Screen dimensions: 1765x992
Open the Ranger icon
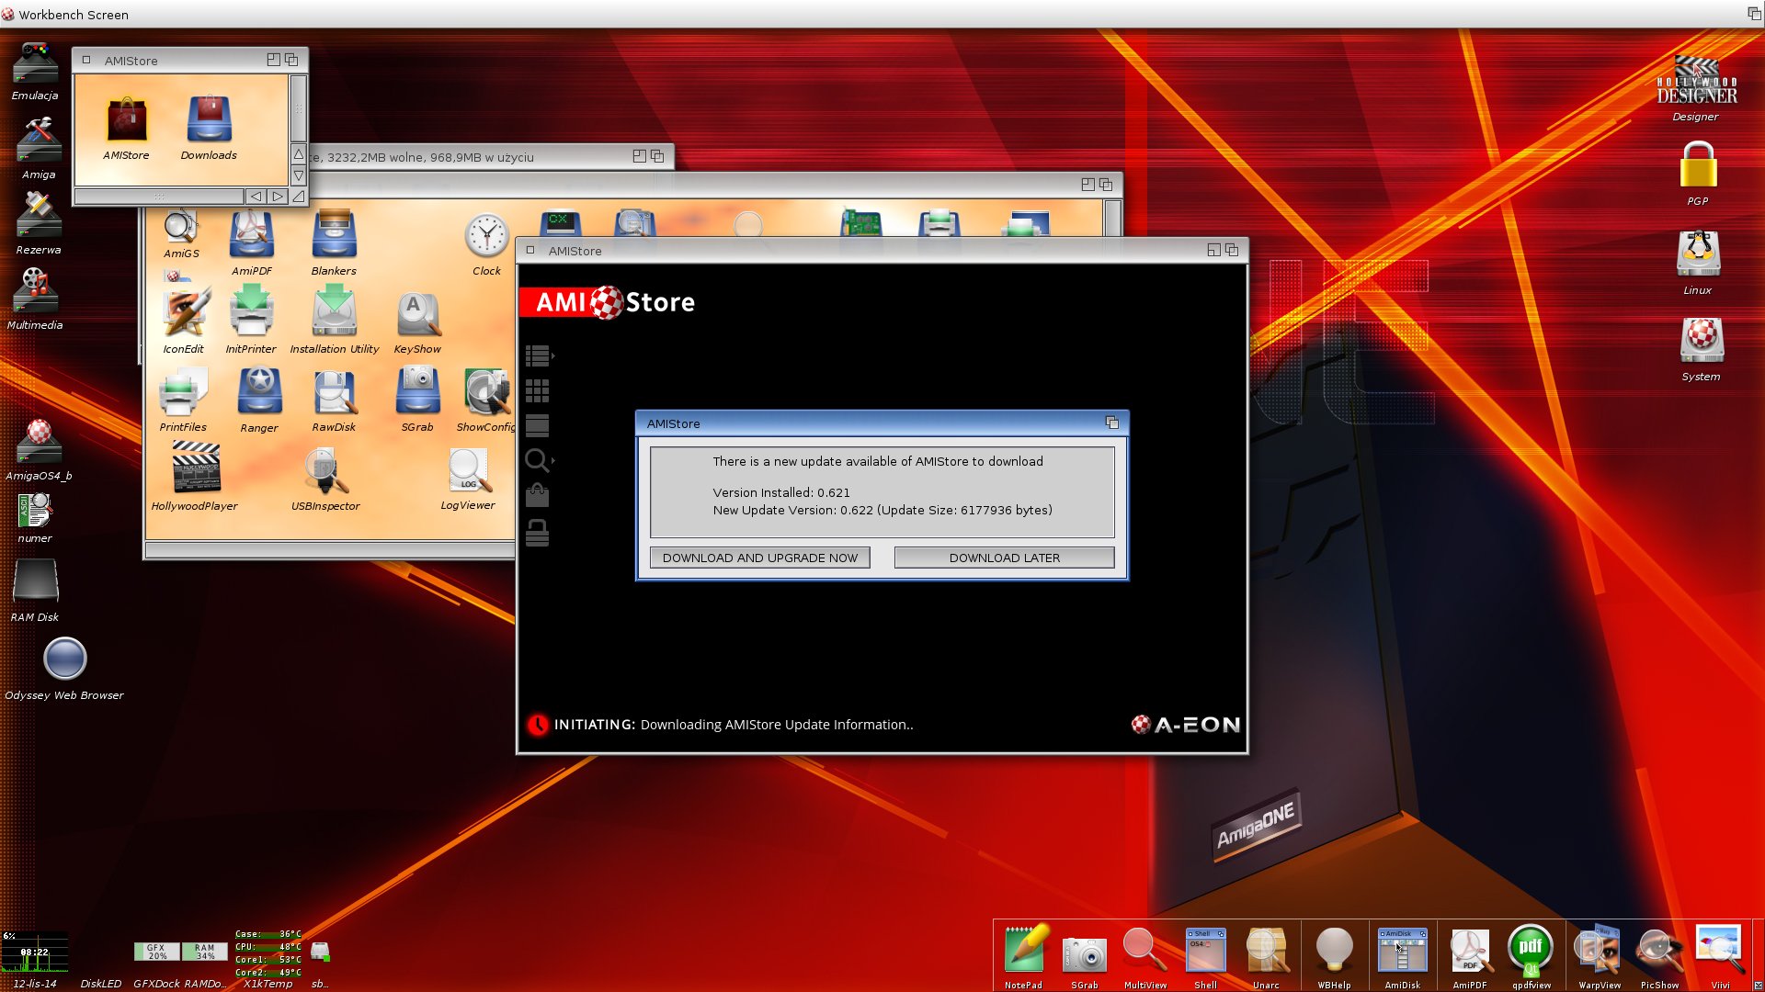[x=259, y=400]
